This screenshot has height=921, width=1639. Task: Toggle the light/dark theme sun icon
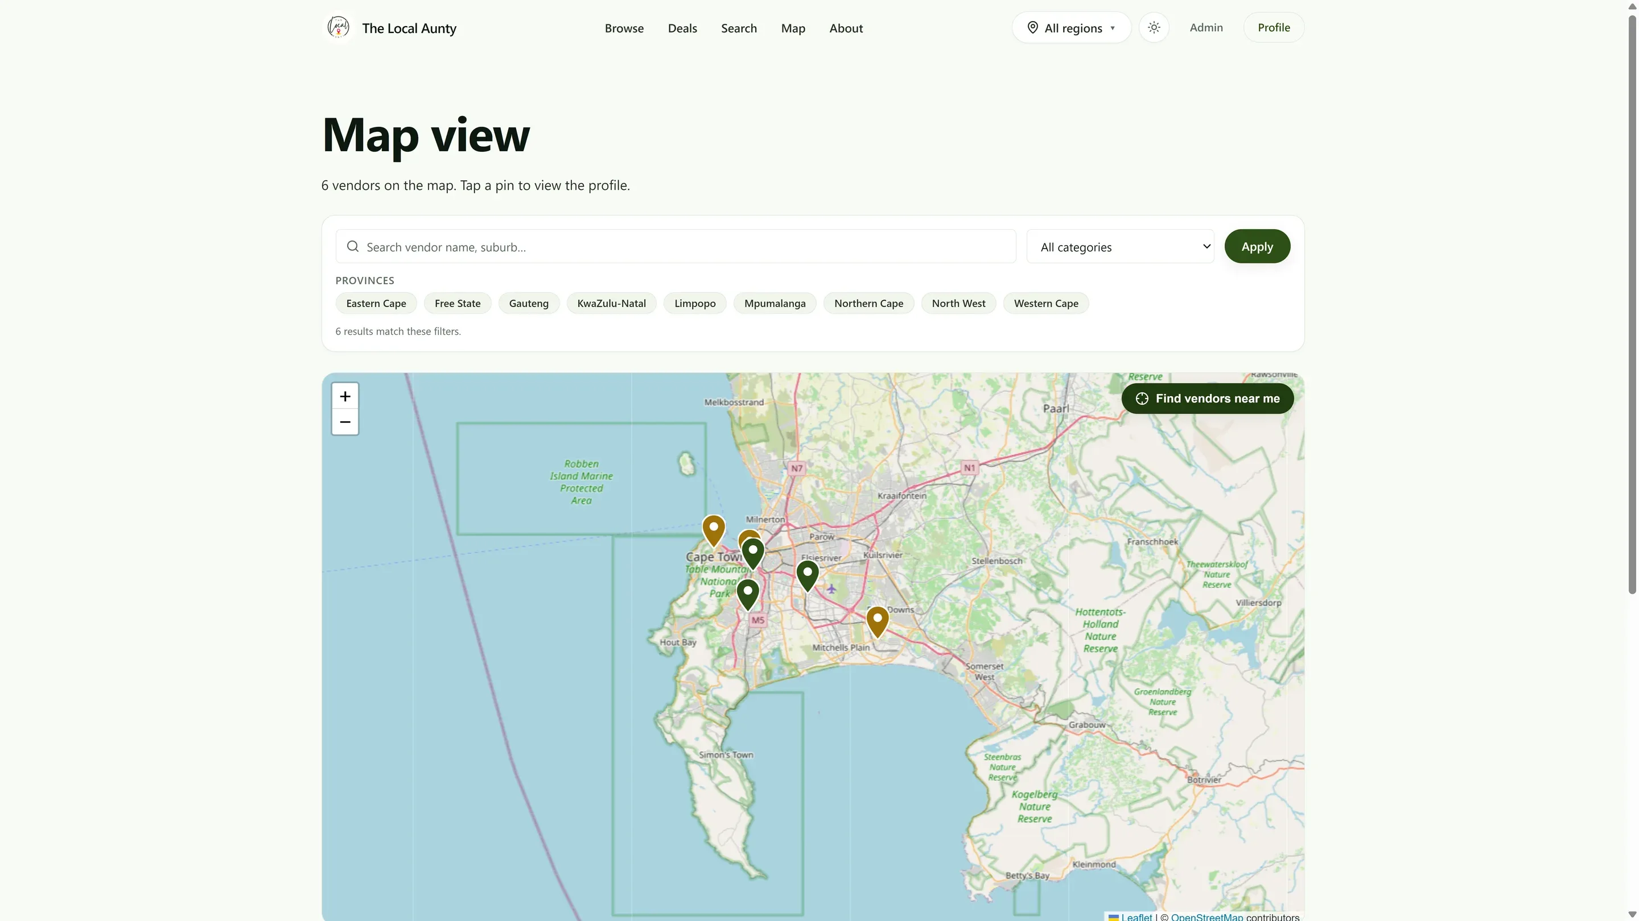(1154, 27)
